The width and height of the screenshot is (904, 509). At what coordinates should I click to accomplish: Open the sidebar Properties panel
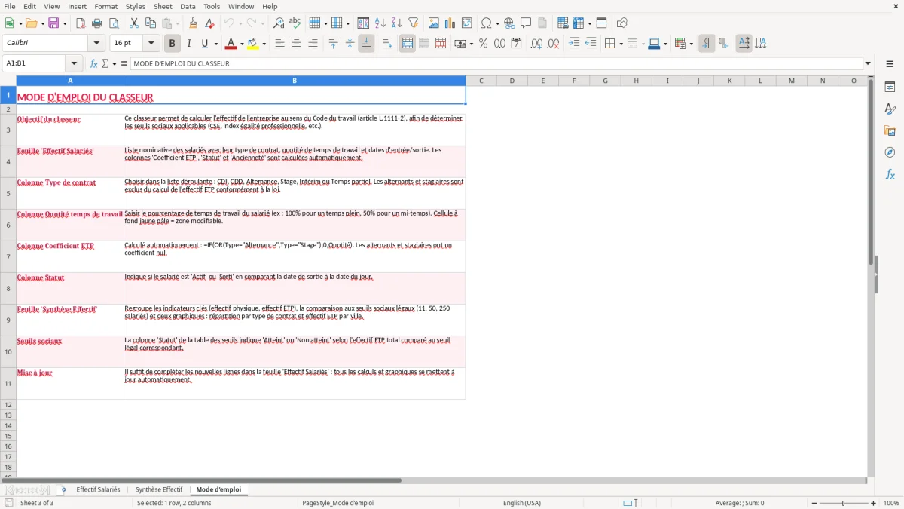tap(890, 87)
